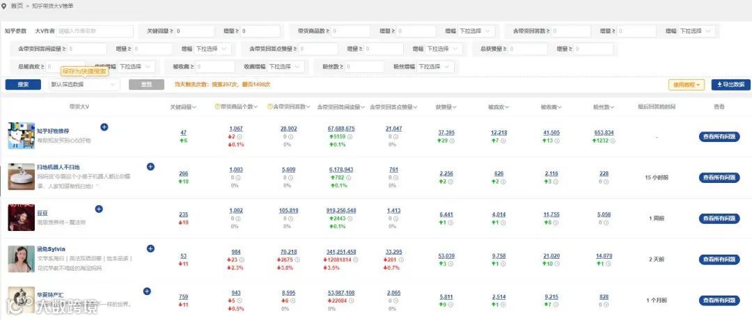Screen dimensions: 752x320
Task: Open 华夏特产汇 author name link
Action: 50,294
